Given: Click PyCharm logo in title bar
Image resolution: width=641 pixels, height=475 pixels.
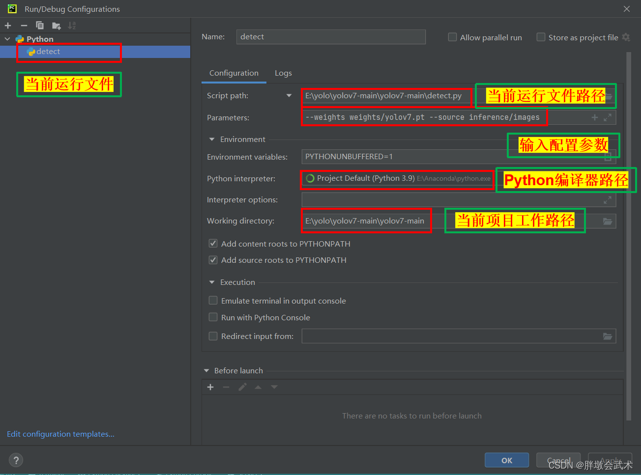Looking at the screenshot, I should point(12,9).
